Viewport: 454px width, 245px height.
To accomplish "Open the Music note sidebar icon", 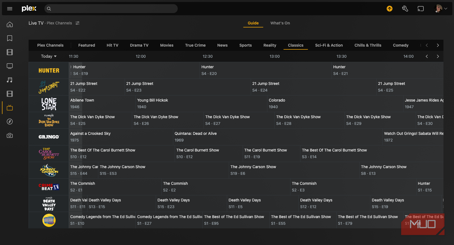I will [x=10, y=80].
